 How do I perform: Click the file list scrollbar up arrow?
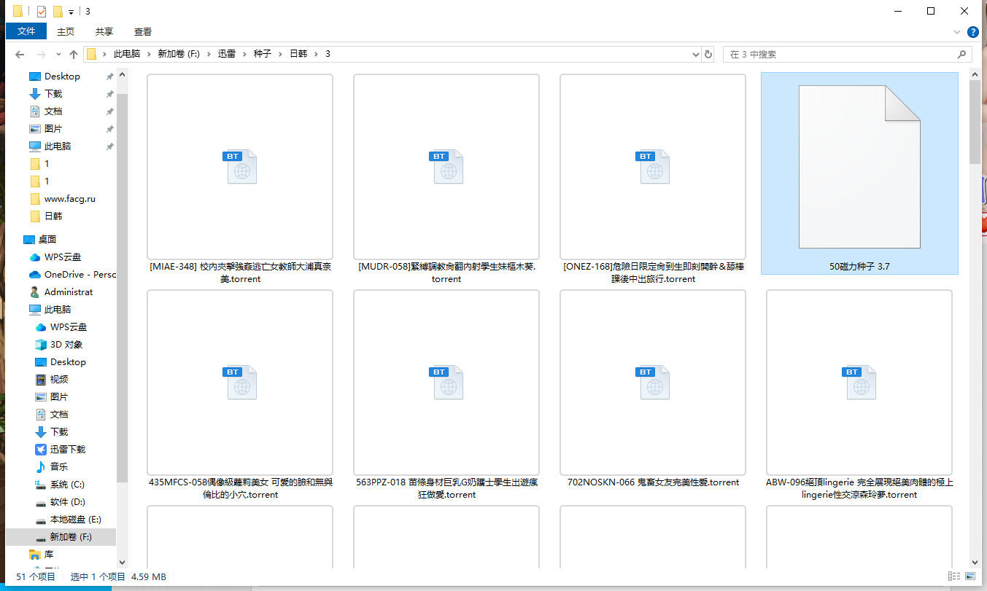point(975,74)
